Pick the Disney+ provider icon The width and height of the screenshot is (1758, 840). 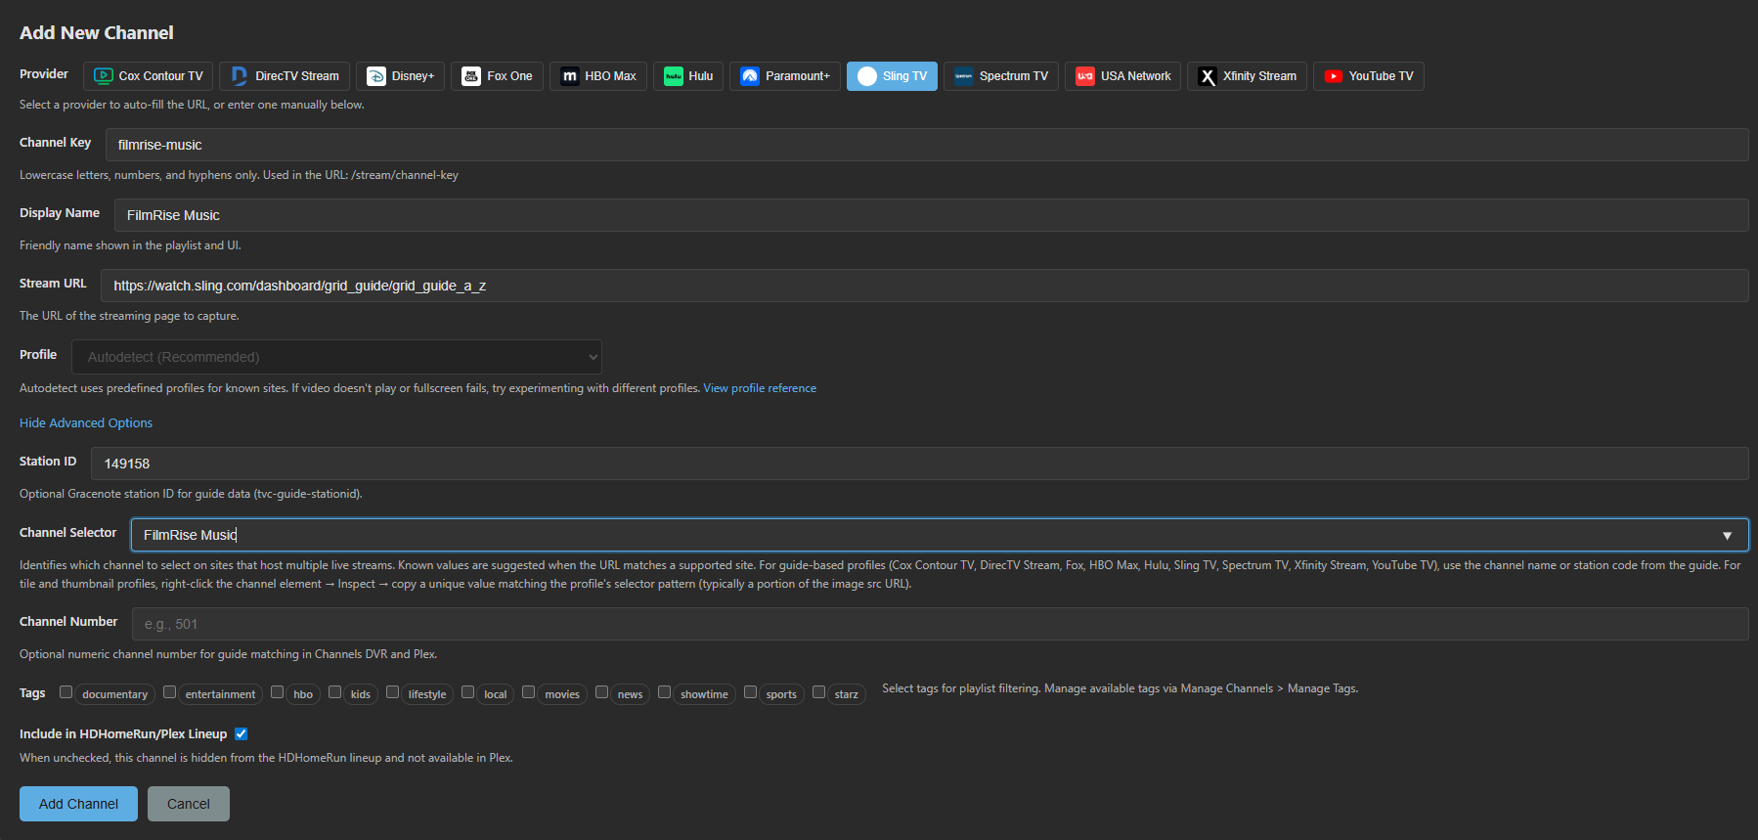click(376, 76)
